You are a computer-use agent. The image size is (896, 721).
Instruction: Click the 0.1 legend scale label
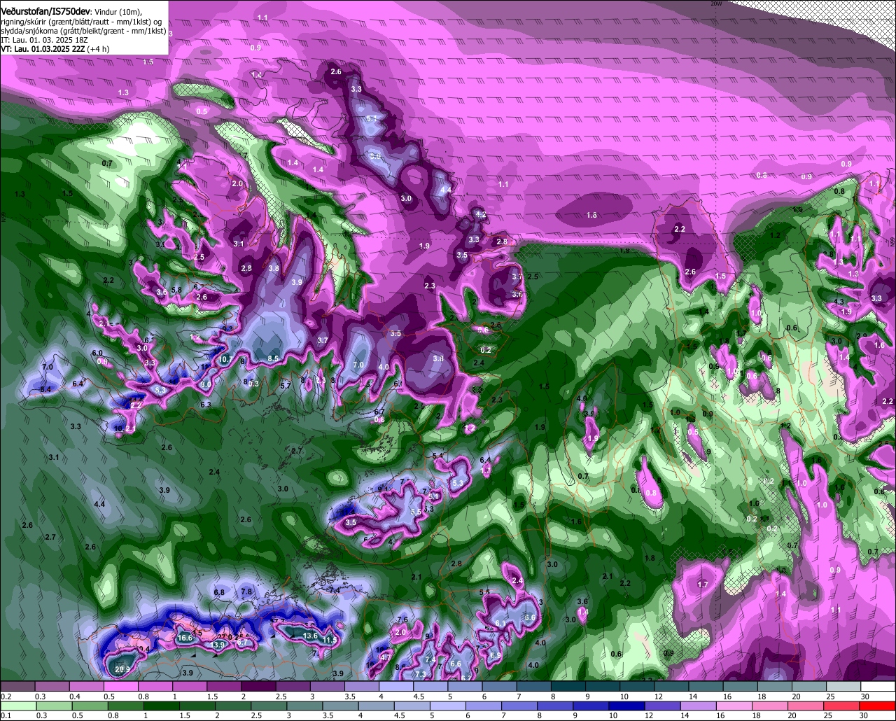(6, 715)
